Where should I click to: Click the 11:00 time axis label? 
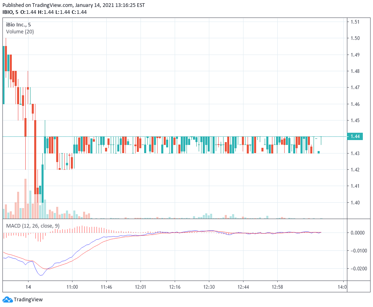[72, 287]
